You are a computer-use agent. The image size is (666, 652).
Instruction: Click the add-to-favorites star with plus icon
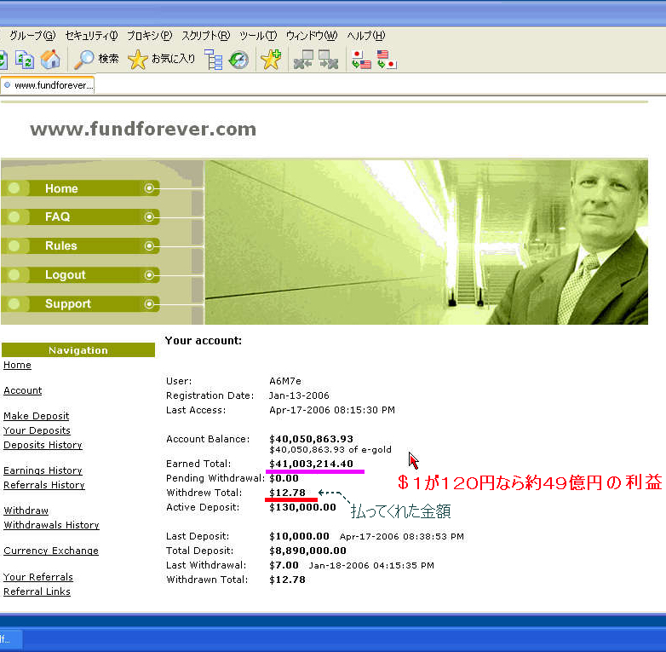(271, 60)
